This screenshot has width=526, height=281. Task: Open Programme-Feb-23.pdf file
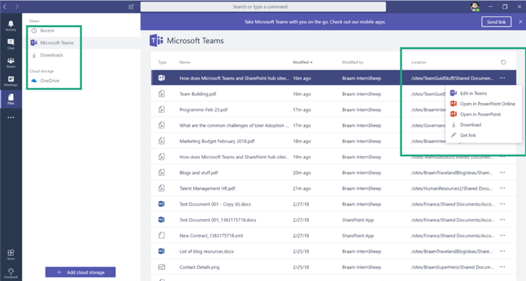pos(204,110)
